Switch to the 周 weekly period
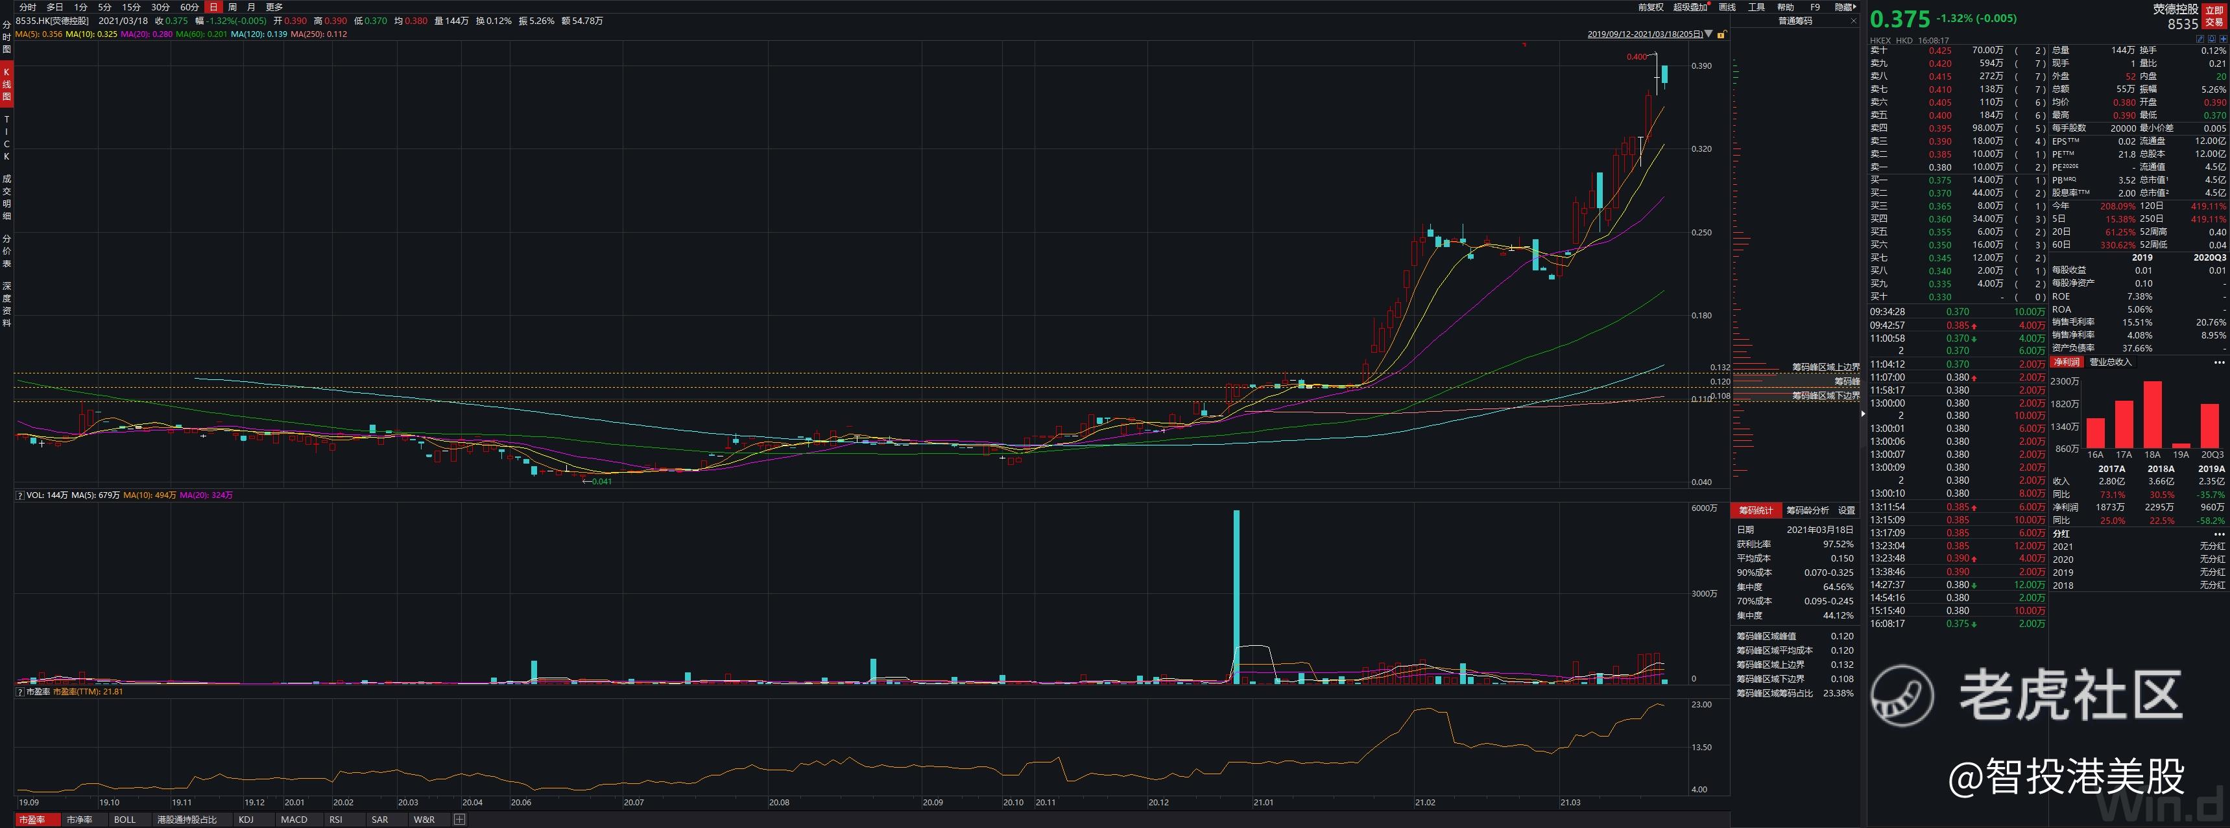2230x828 pixels. [232, 7]
